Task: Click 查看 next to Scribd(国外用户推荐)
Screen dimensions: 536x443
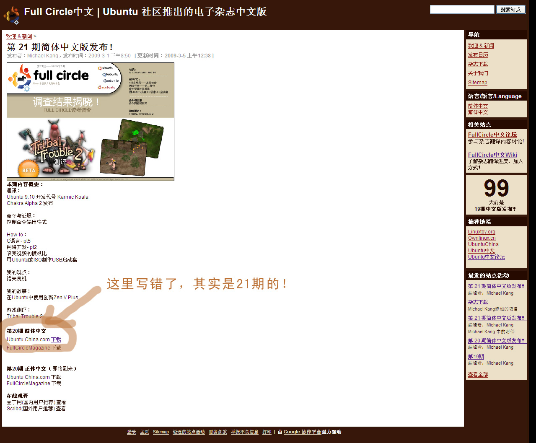Action: tap(61, 409)
